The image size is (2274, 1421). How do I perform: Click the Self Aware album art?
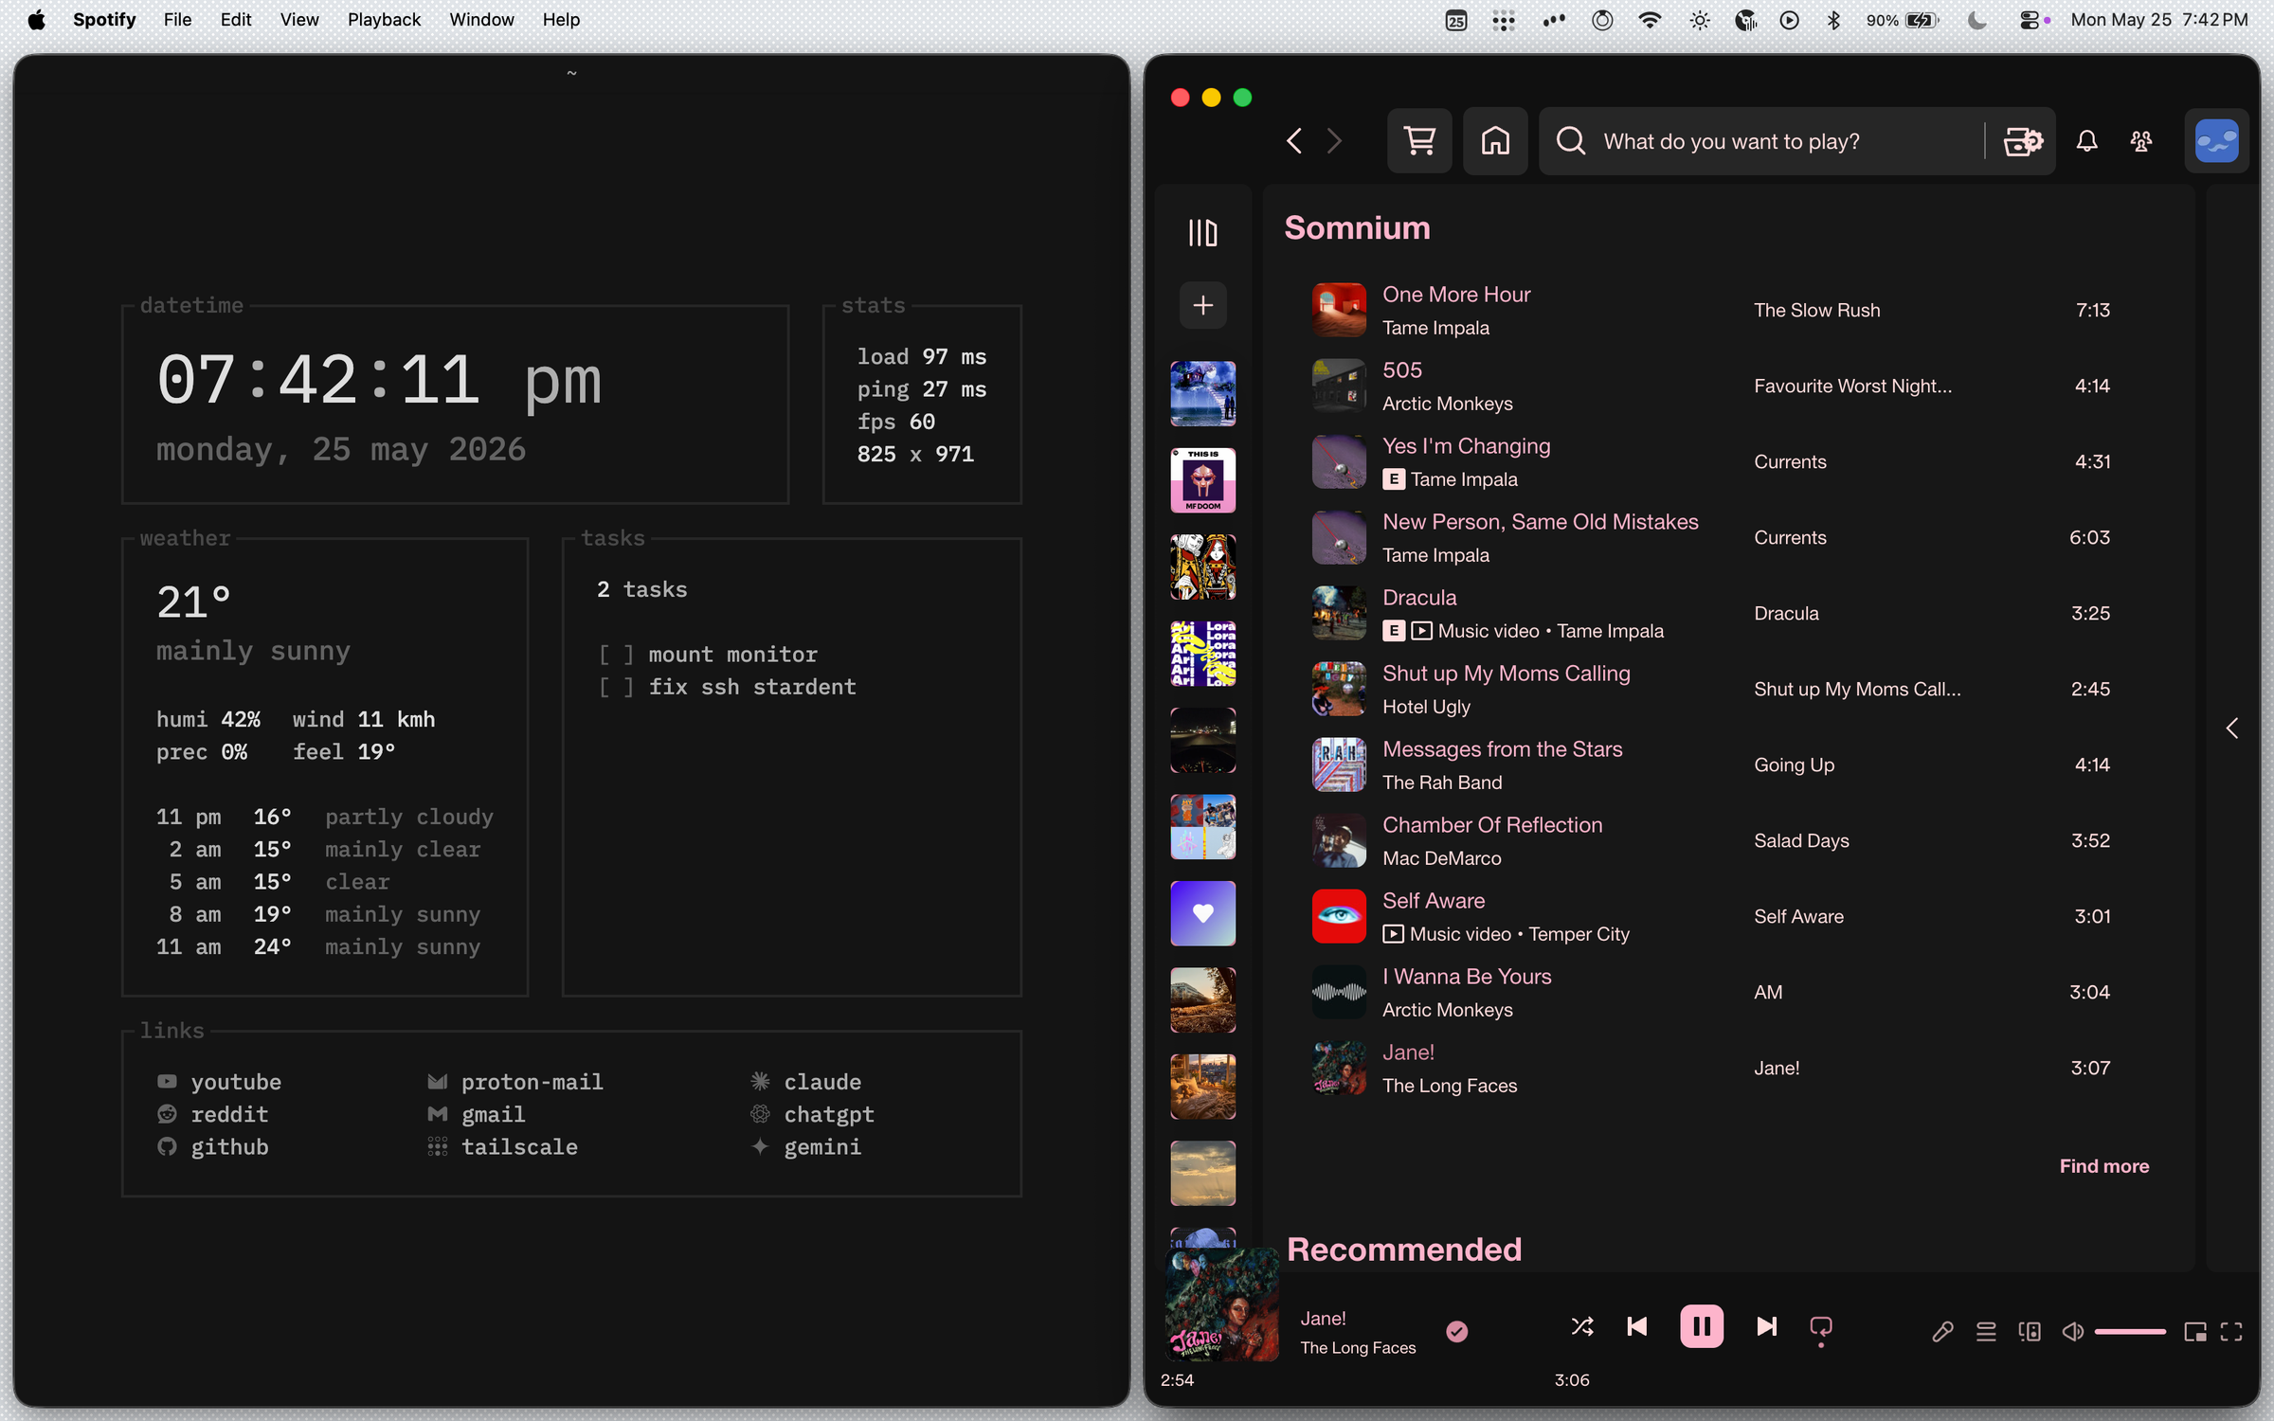(1339, 916)
